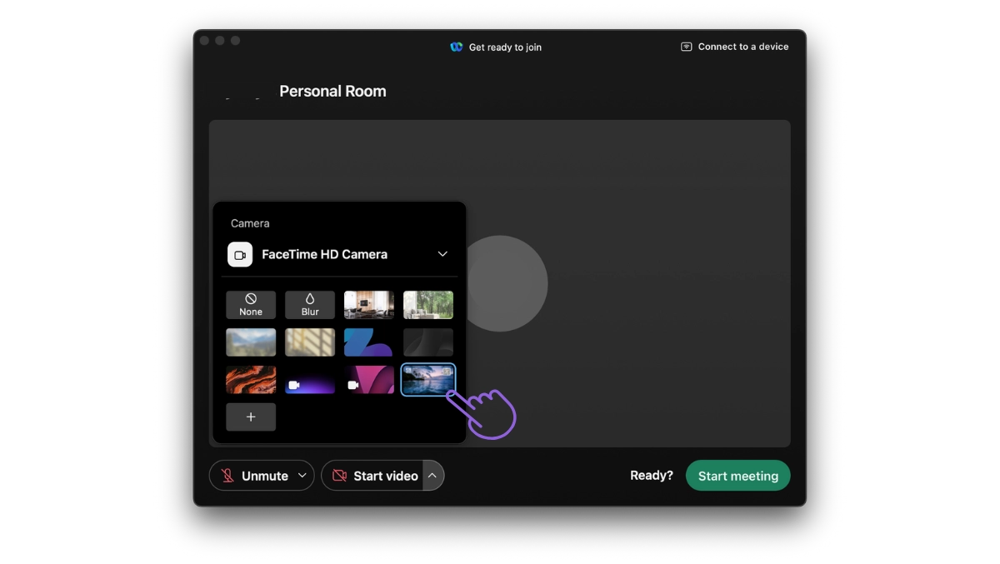Click the plus icon to add custom background

(250, 417)
